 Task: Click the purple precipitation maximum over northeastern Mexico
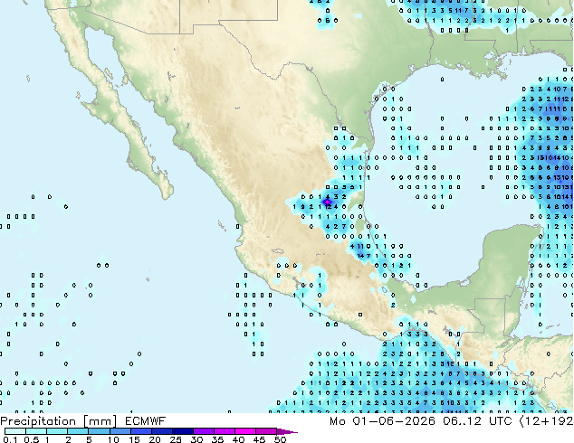pos(327,202)
